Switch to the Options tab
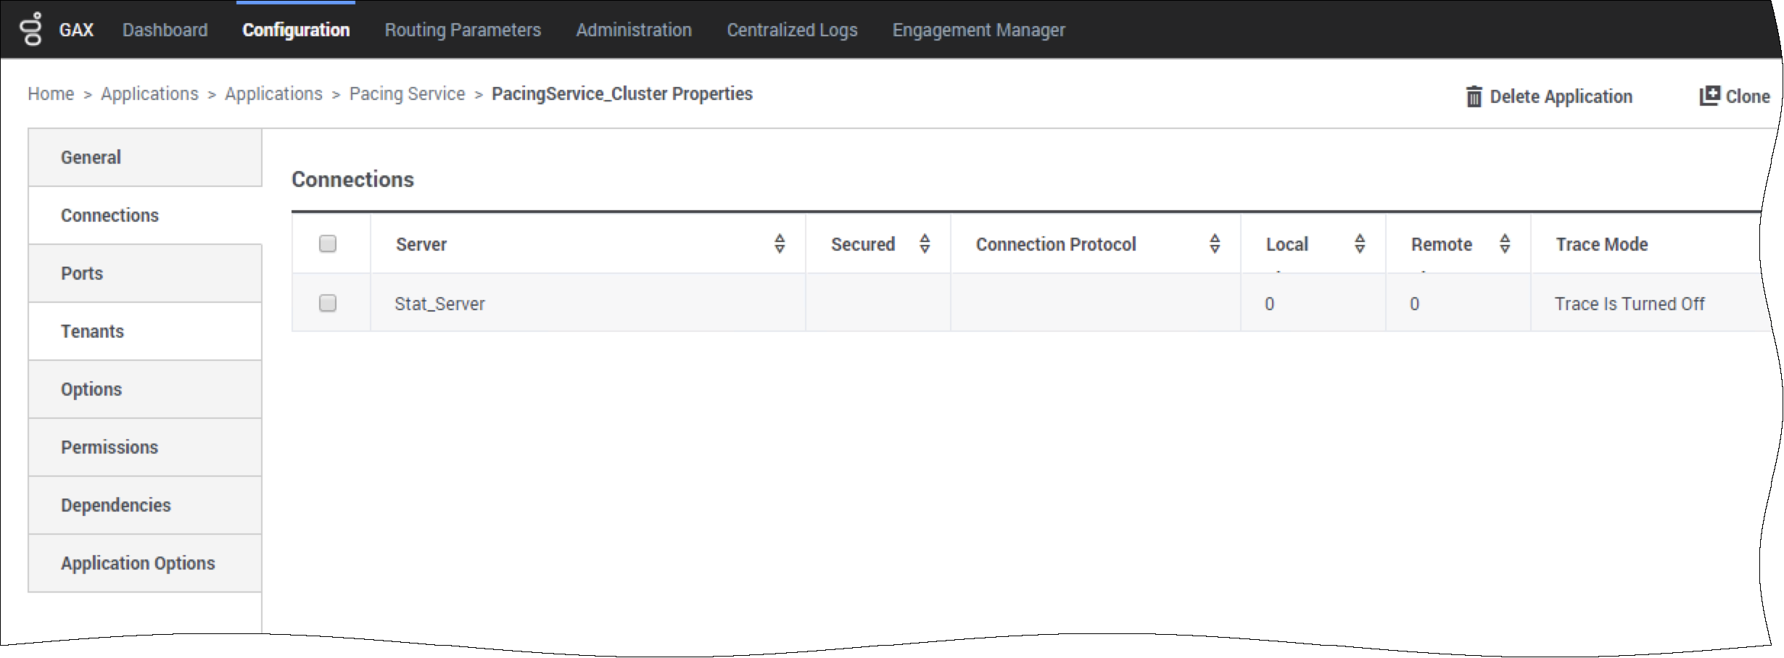Viewport: 1784px width, 658px height. [x=145, y=389]
